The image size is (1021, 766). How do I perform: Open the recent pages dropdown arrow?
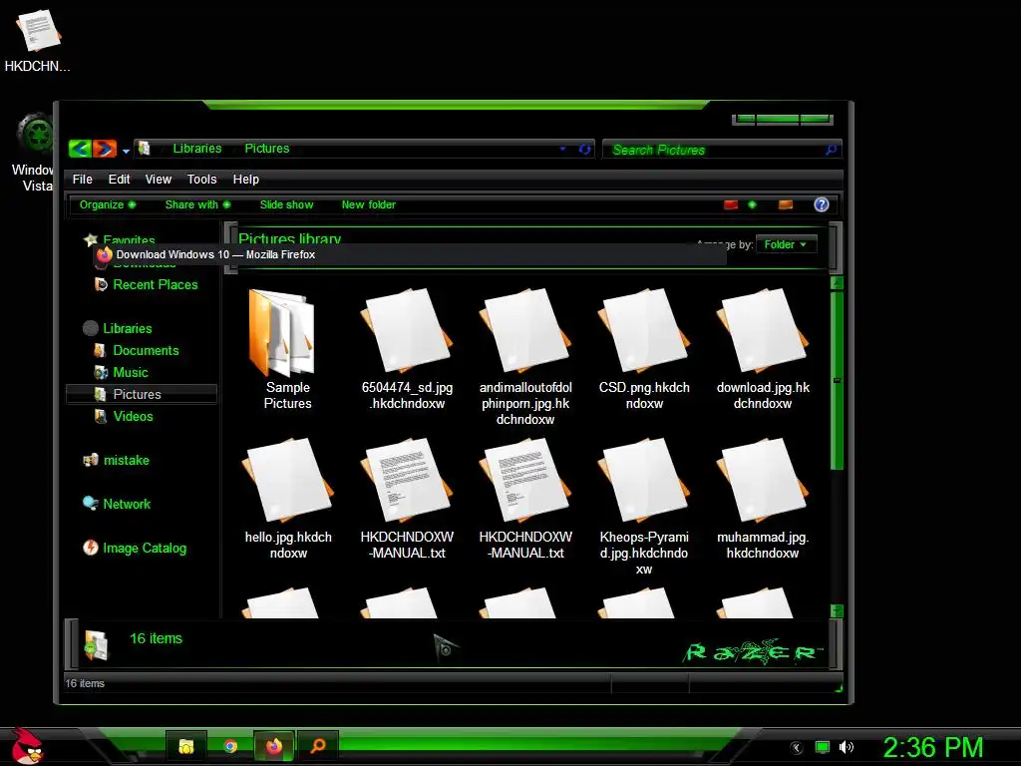126,152
